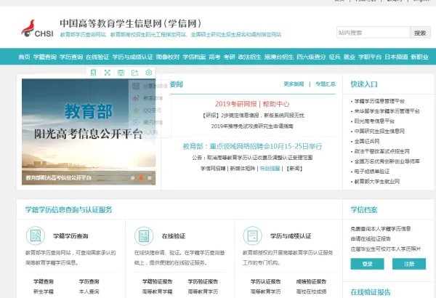Image resolution: width=436 pixels, height=298 pixels.
Task: Click 学历认证报告 link
Action: click(x=265, y=281)
